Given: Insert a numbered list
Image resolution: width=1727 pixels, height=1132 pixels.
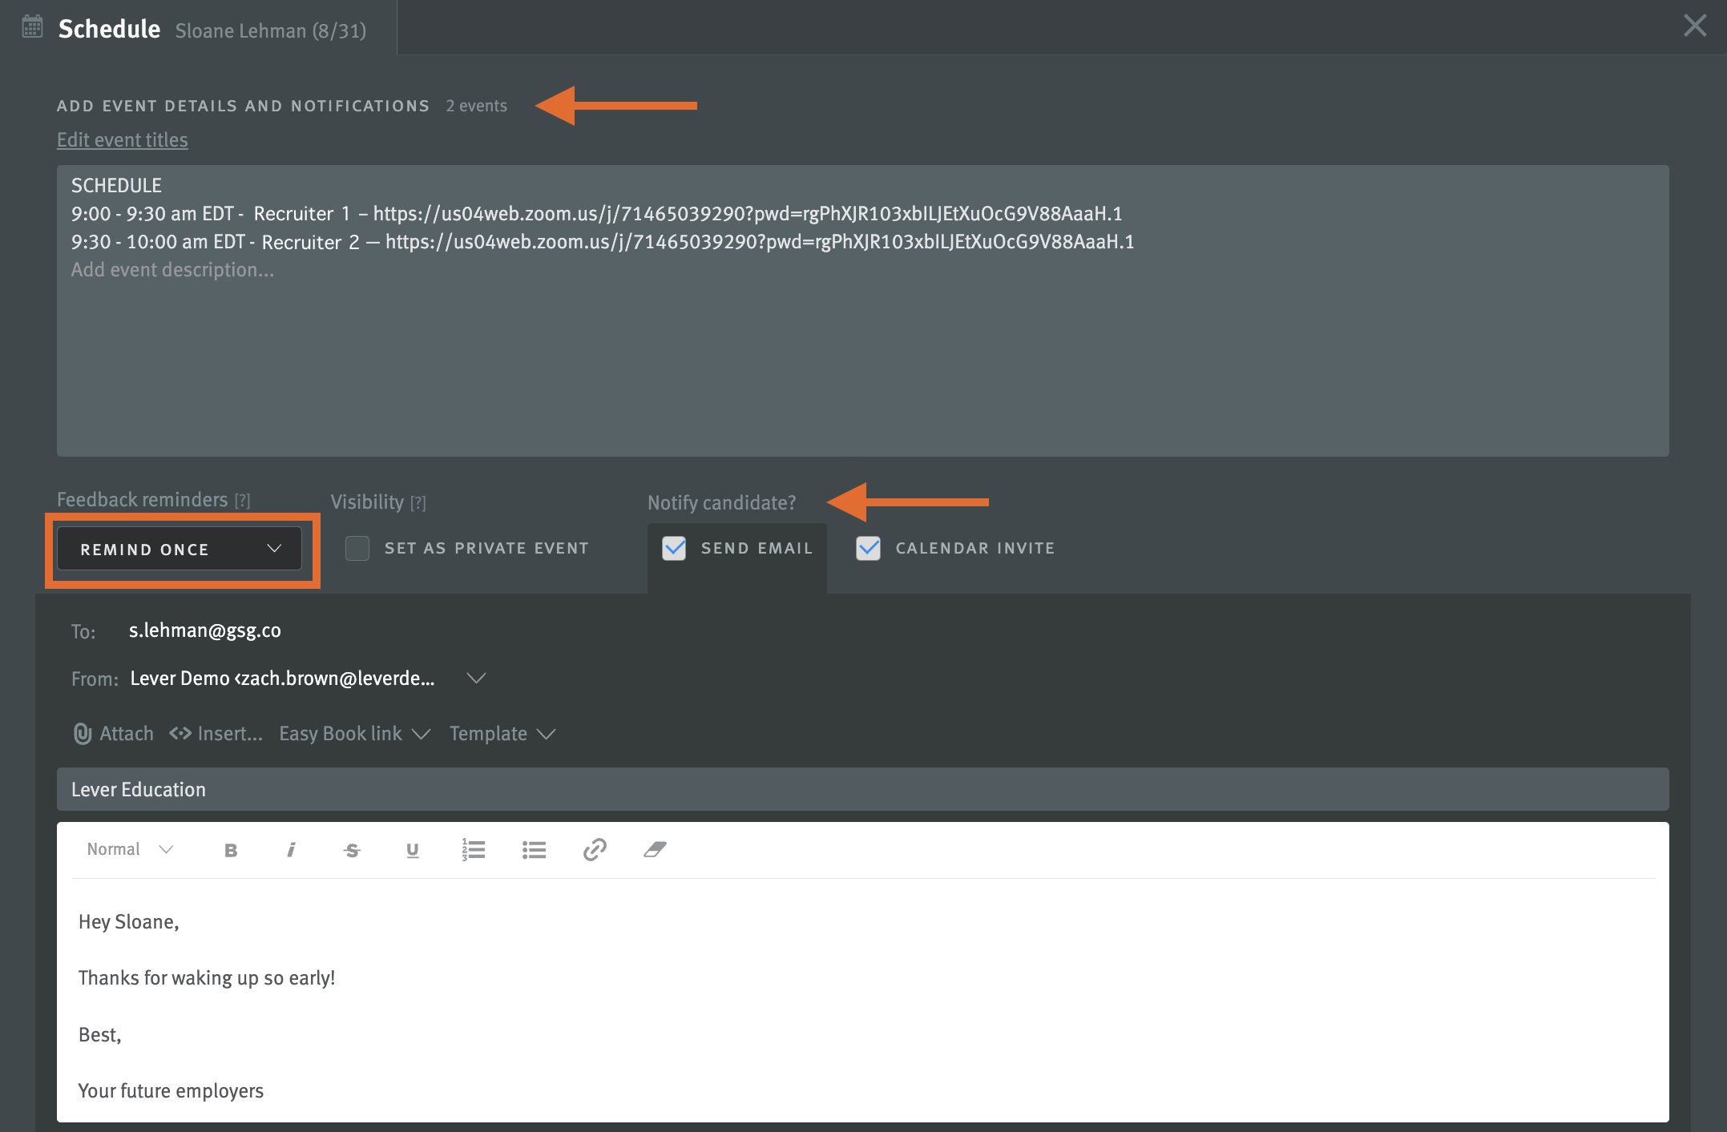Looking at the screenshot, I should click(x=474, y=849).
